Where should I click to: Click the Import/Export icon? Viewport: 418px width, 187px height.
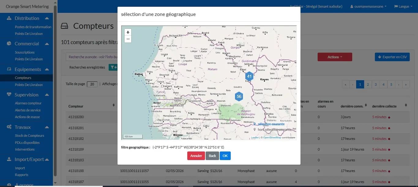tap(9, 159)
